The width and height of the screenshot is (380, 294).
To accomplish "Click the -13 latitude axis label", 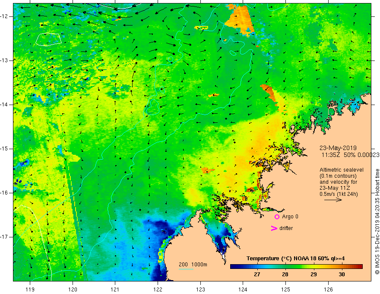I will click(4, 61).
